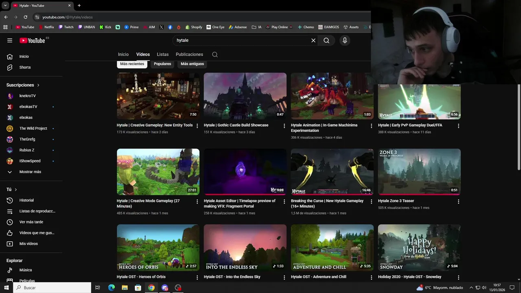Image resolution: width=521 pixels, height=293 pixels.
Task: Open Ver más tarde in the sidebar
Action: click(31, 222)
